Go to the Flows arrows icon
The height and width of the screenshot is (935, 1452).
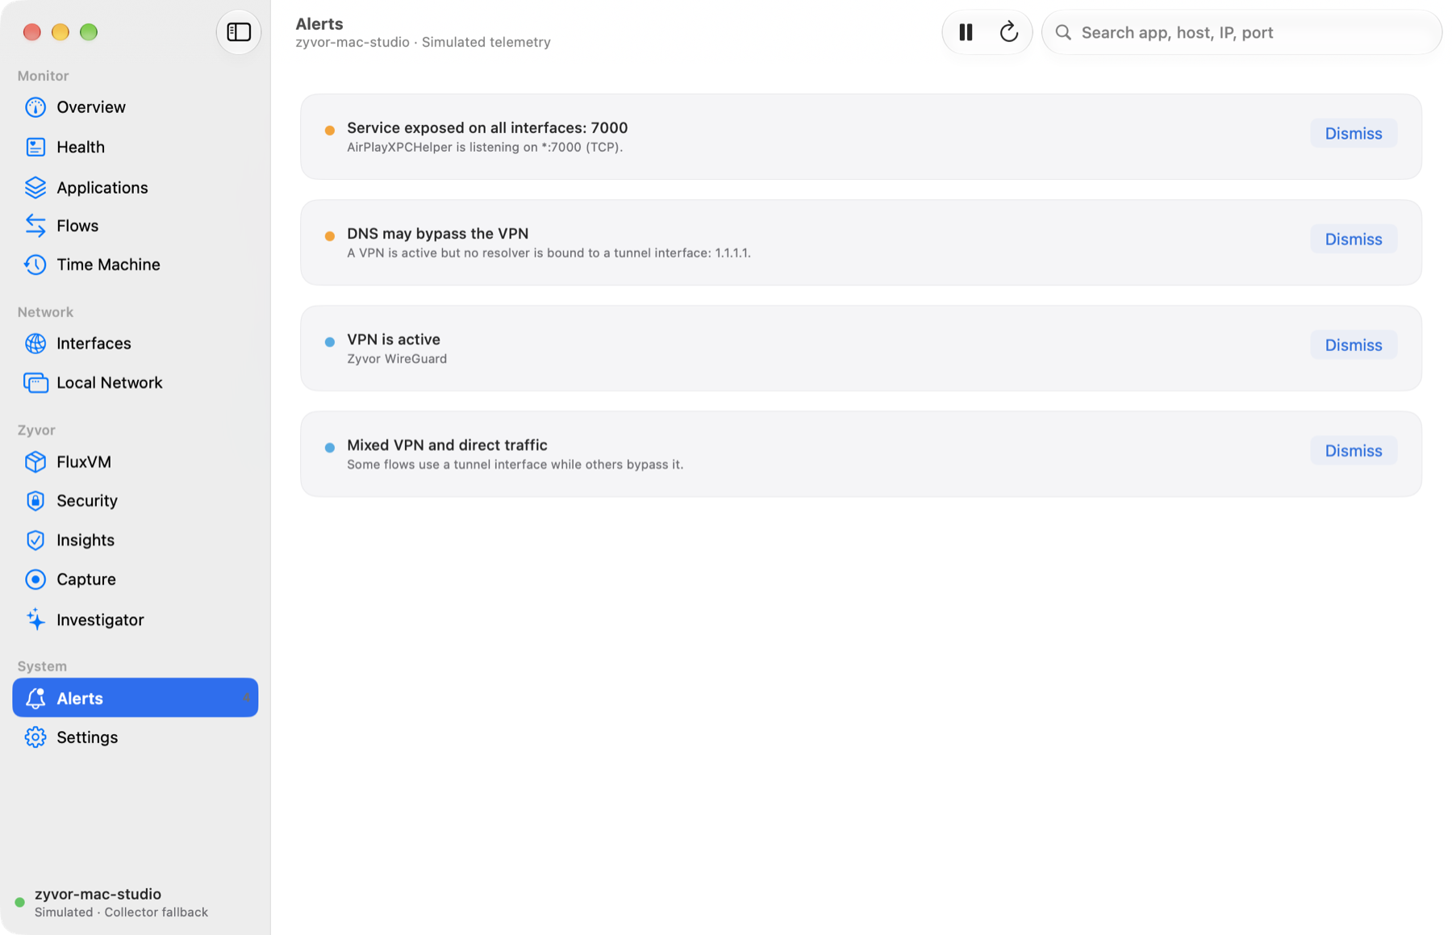(x=35, y=226)
